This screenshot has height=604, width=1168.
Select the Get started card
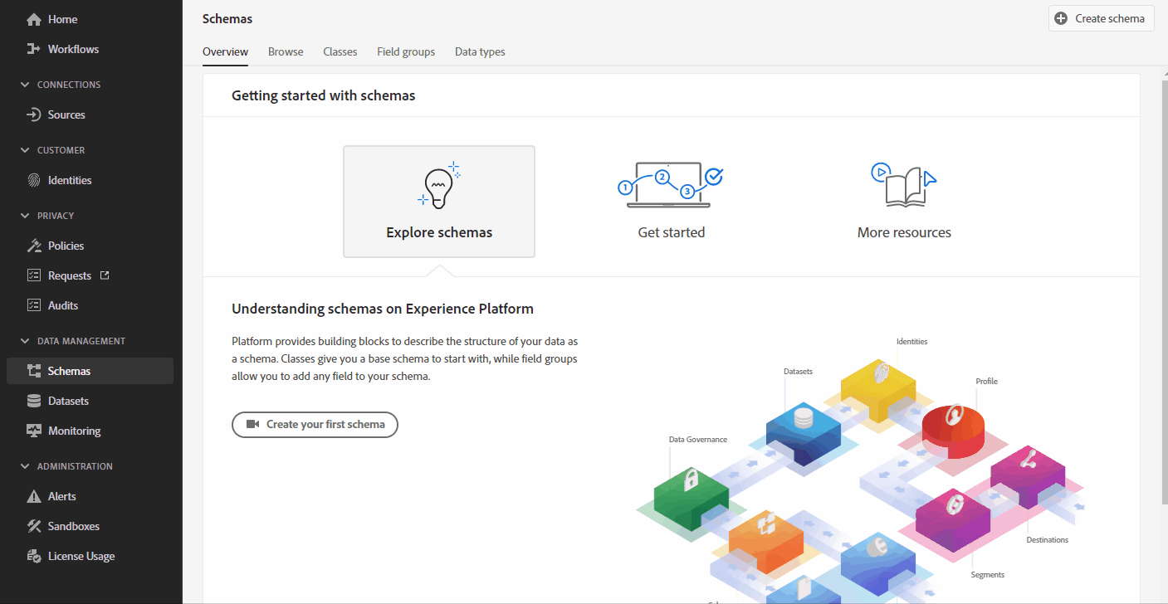tap(671, 199)
